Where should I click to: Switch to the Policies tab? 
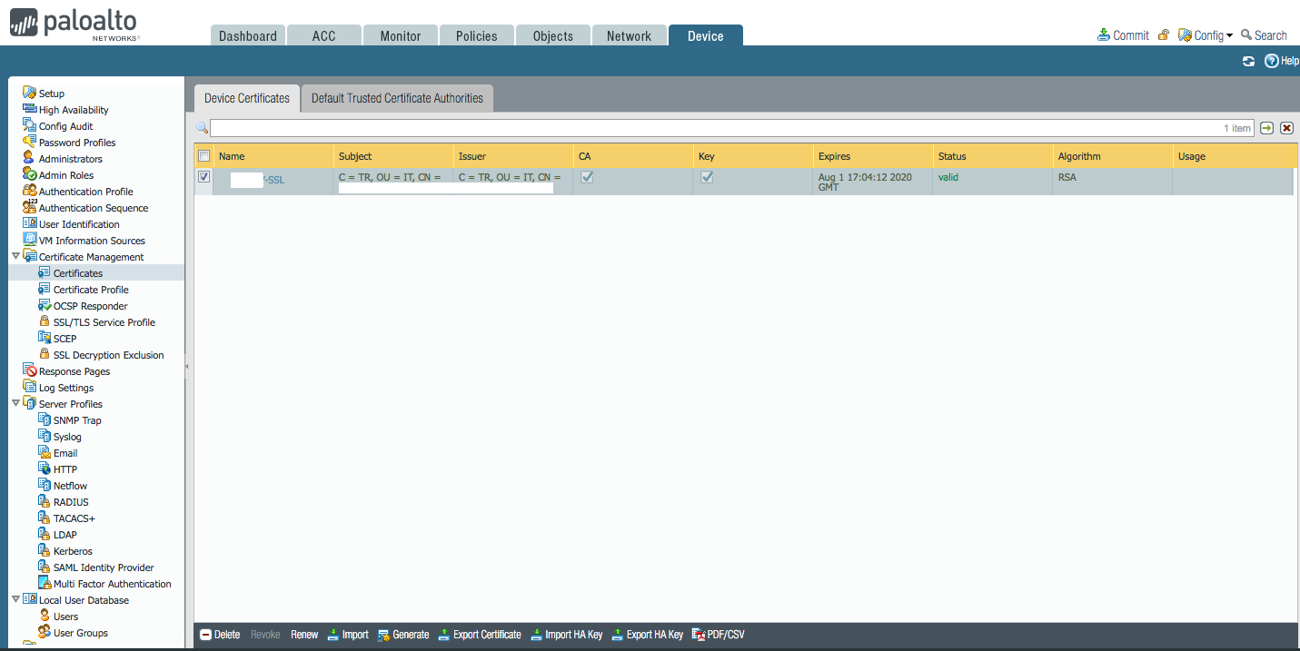[476, 36]
